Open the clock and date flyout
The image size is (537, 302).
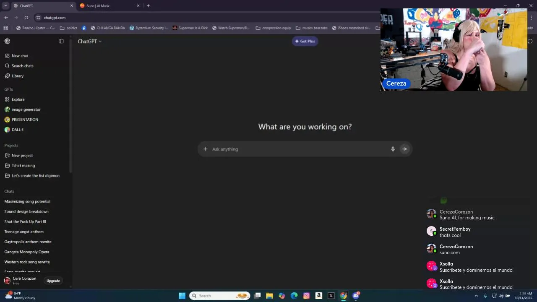point(524,296)
